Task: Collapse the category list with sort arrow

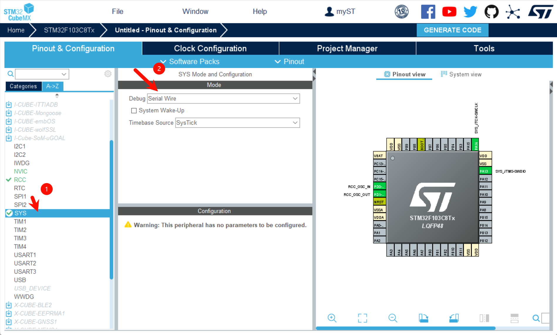Action: [57, 96]
